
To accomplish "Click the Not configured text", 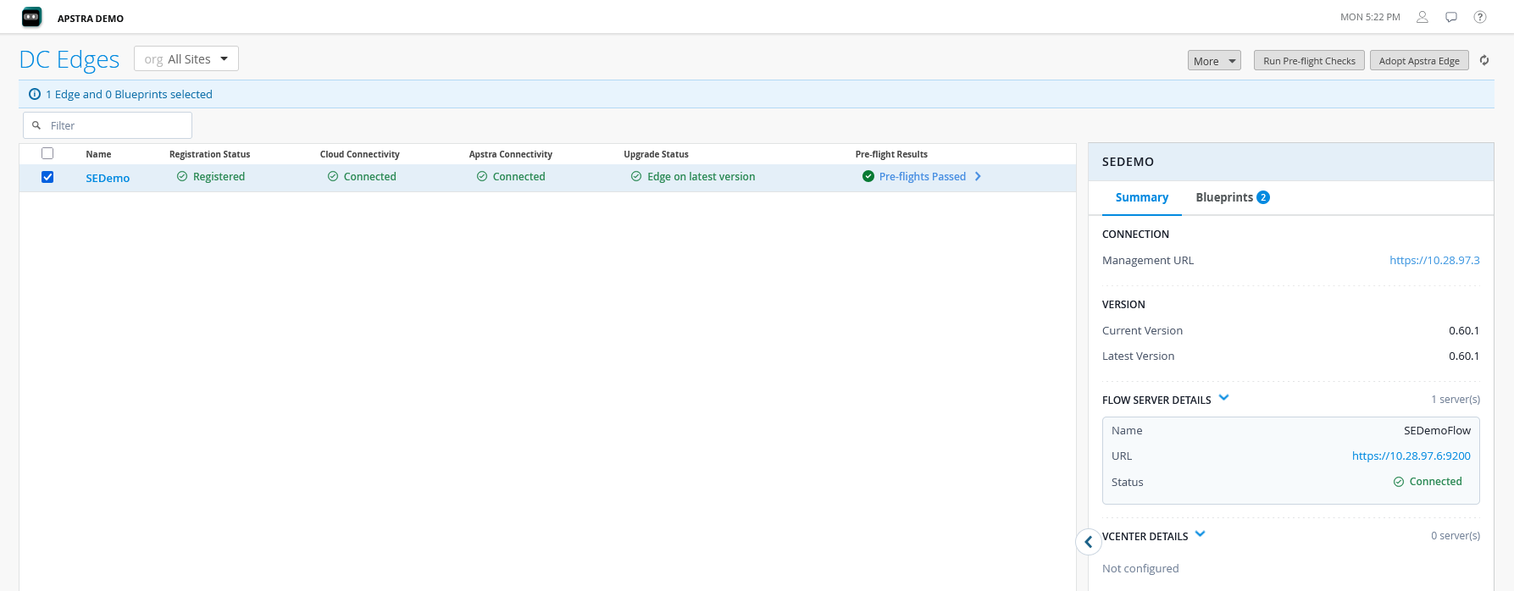I will tap(1140, 568).
